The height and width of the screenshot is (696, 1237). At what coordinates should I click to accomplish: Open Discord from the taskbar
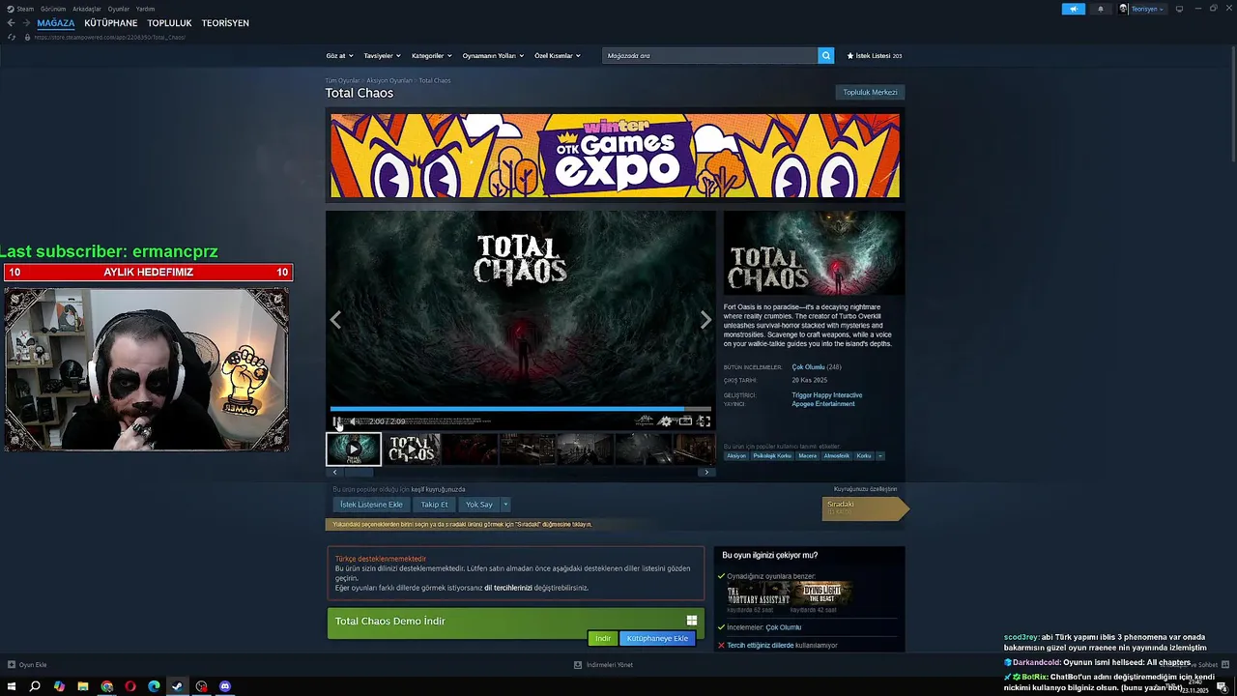[x=225, y=686]
